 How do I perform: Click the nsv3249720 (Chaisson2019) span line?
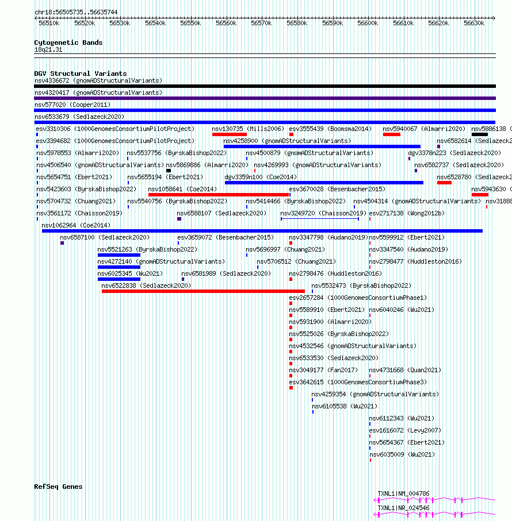coord(320,219)
